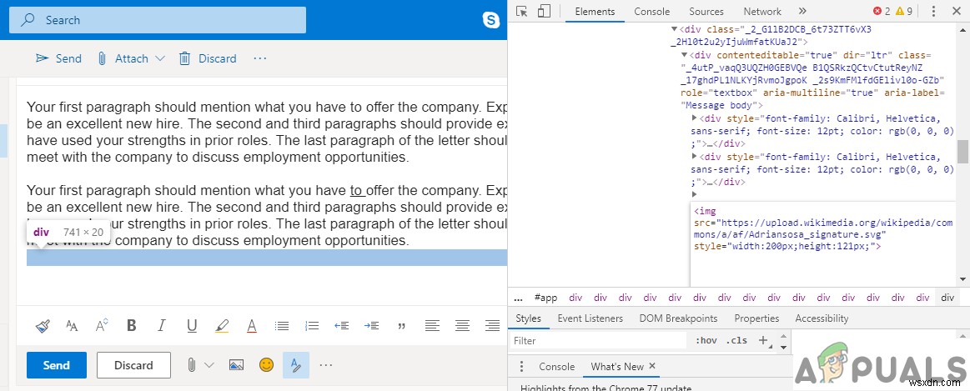Click Decrease indent icon

coord(341,325)
